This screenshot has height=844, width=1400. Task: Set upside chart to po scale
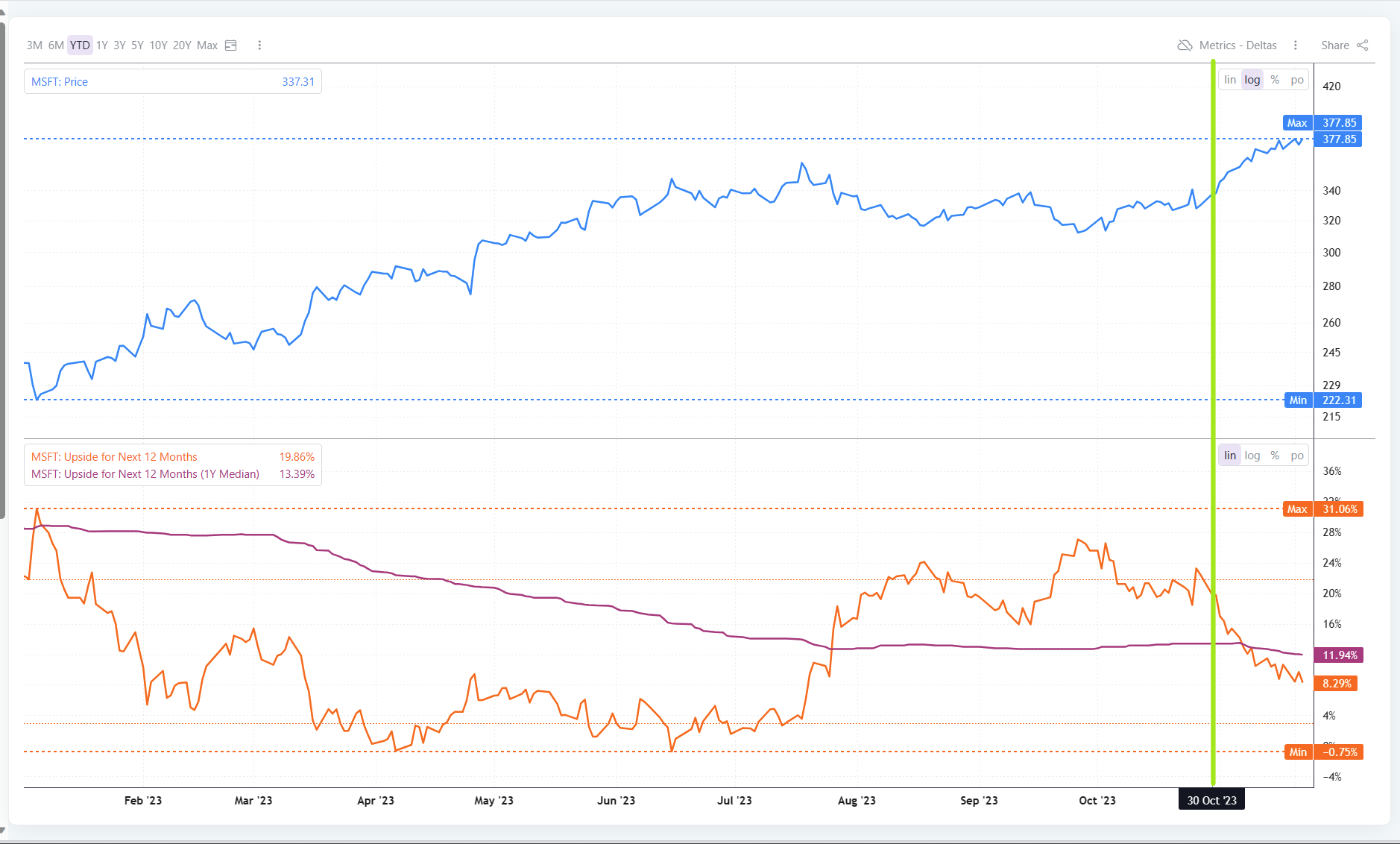(x=1297, y=456)
